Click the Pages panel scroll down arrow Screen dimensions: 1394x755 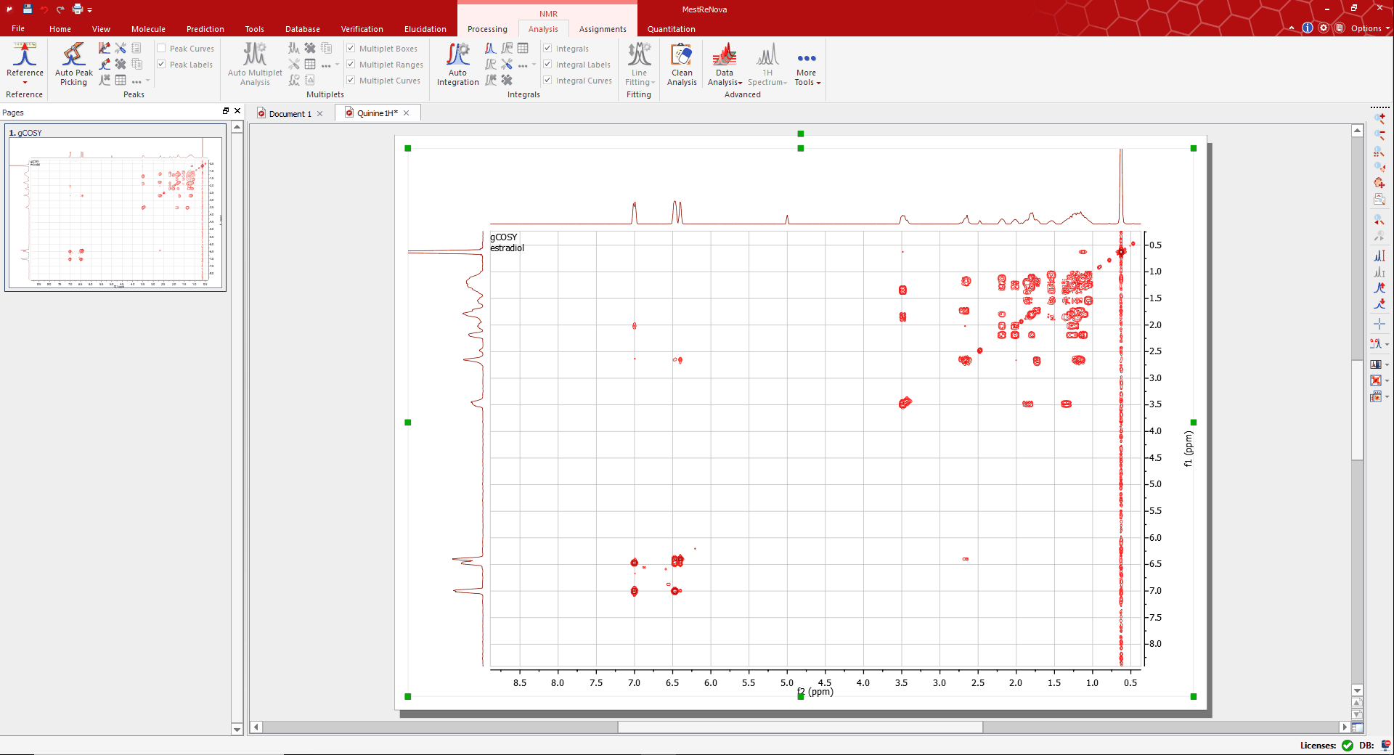237,729
